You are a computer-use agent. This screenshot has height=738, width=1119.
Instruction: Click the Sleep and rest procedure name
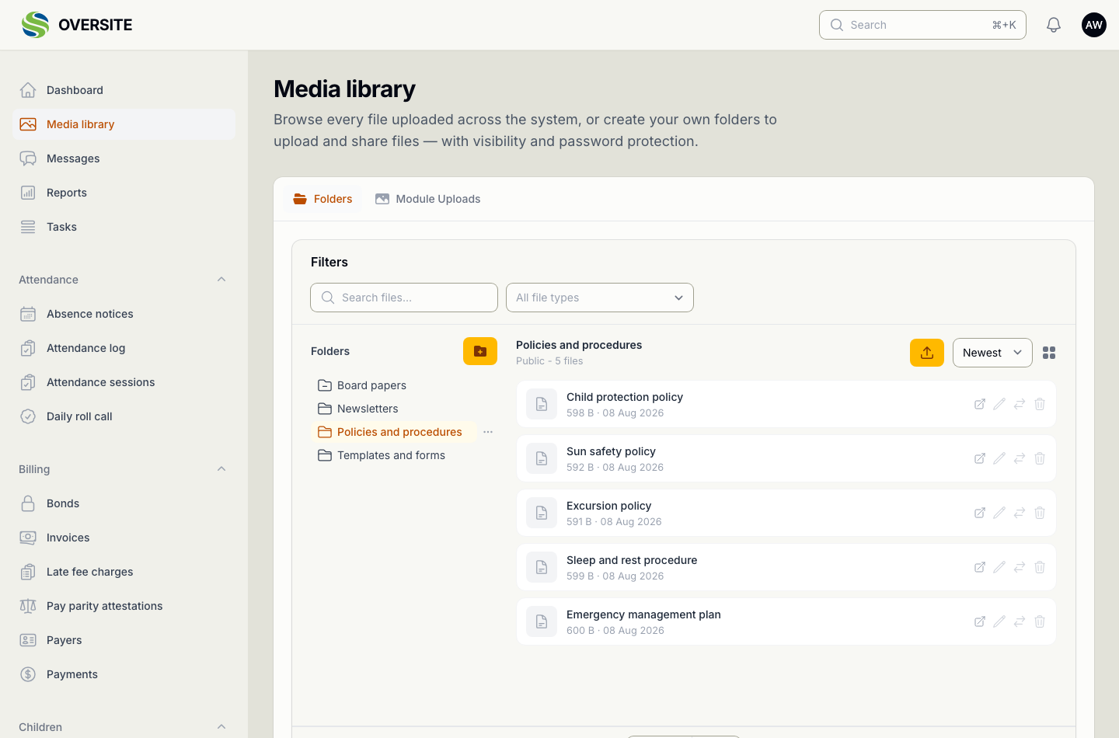632,560
